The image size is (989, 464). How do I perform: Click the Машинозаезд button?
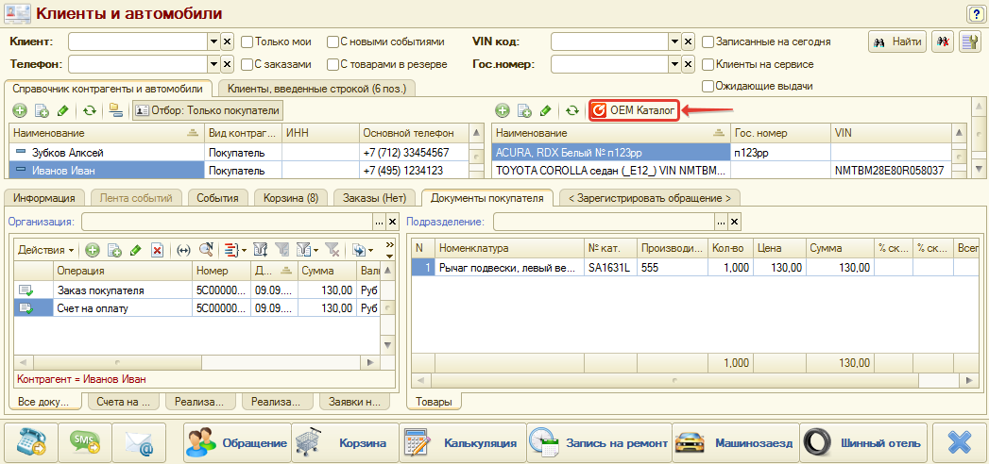pyautogui.click(x=736, y=442)
